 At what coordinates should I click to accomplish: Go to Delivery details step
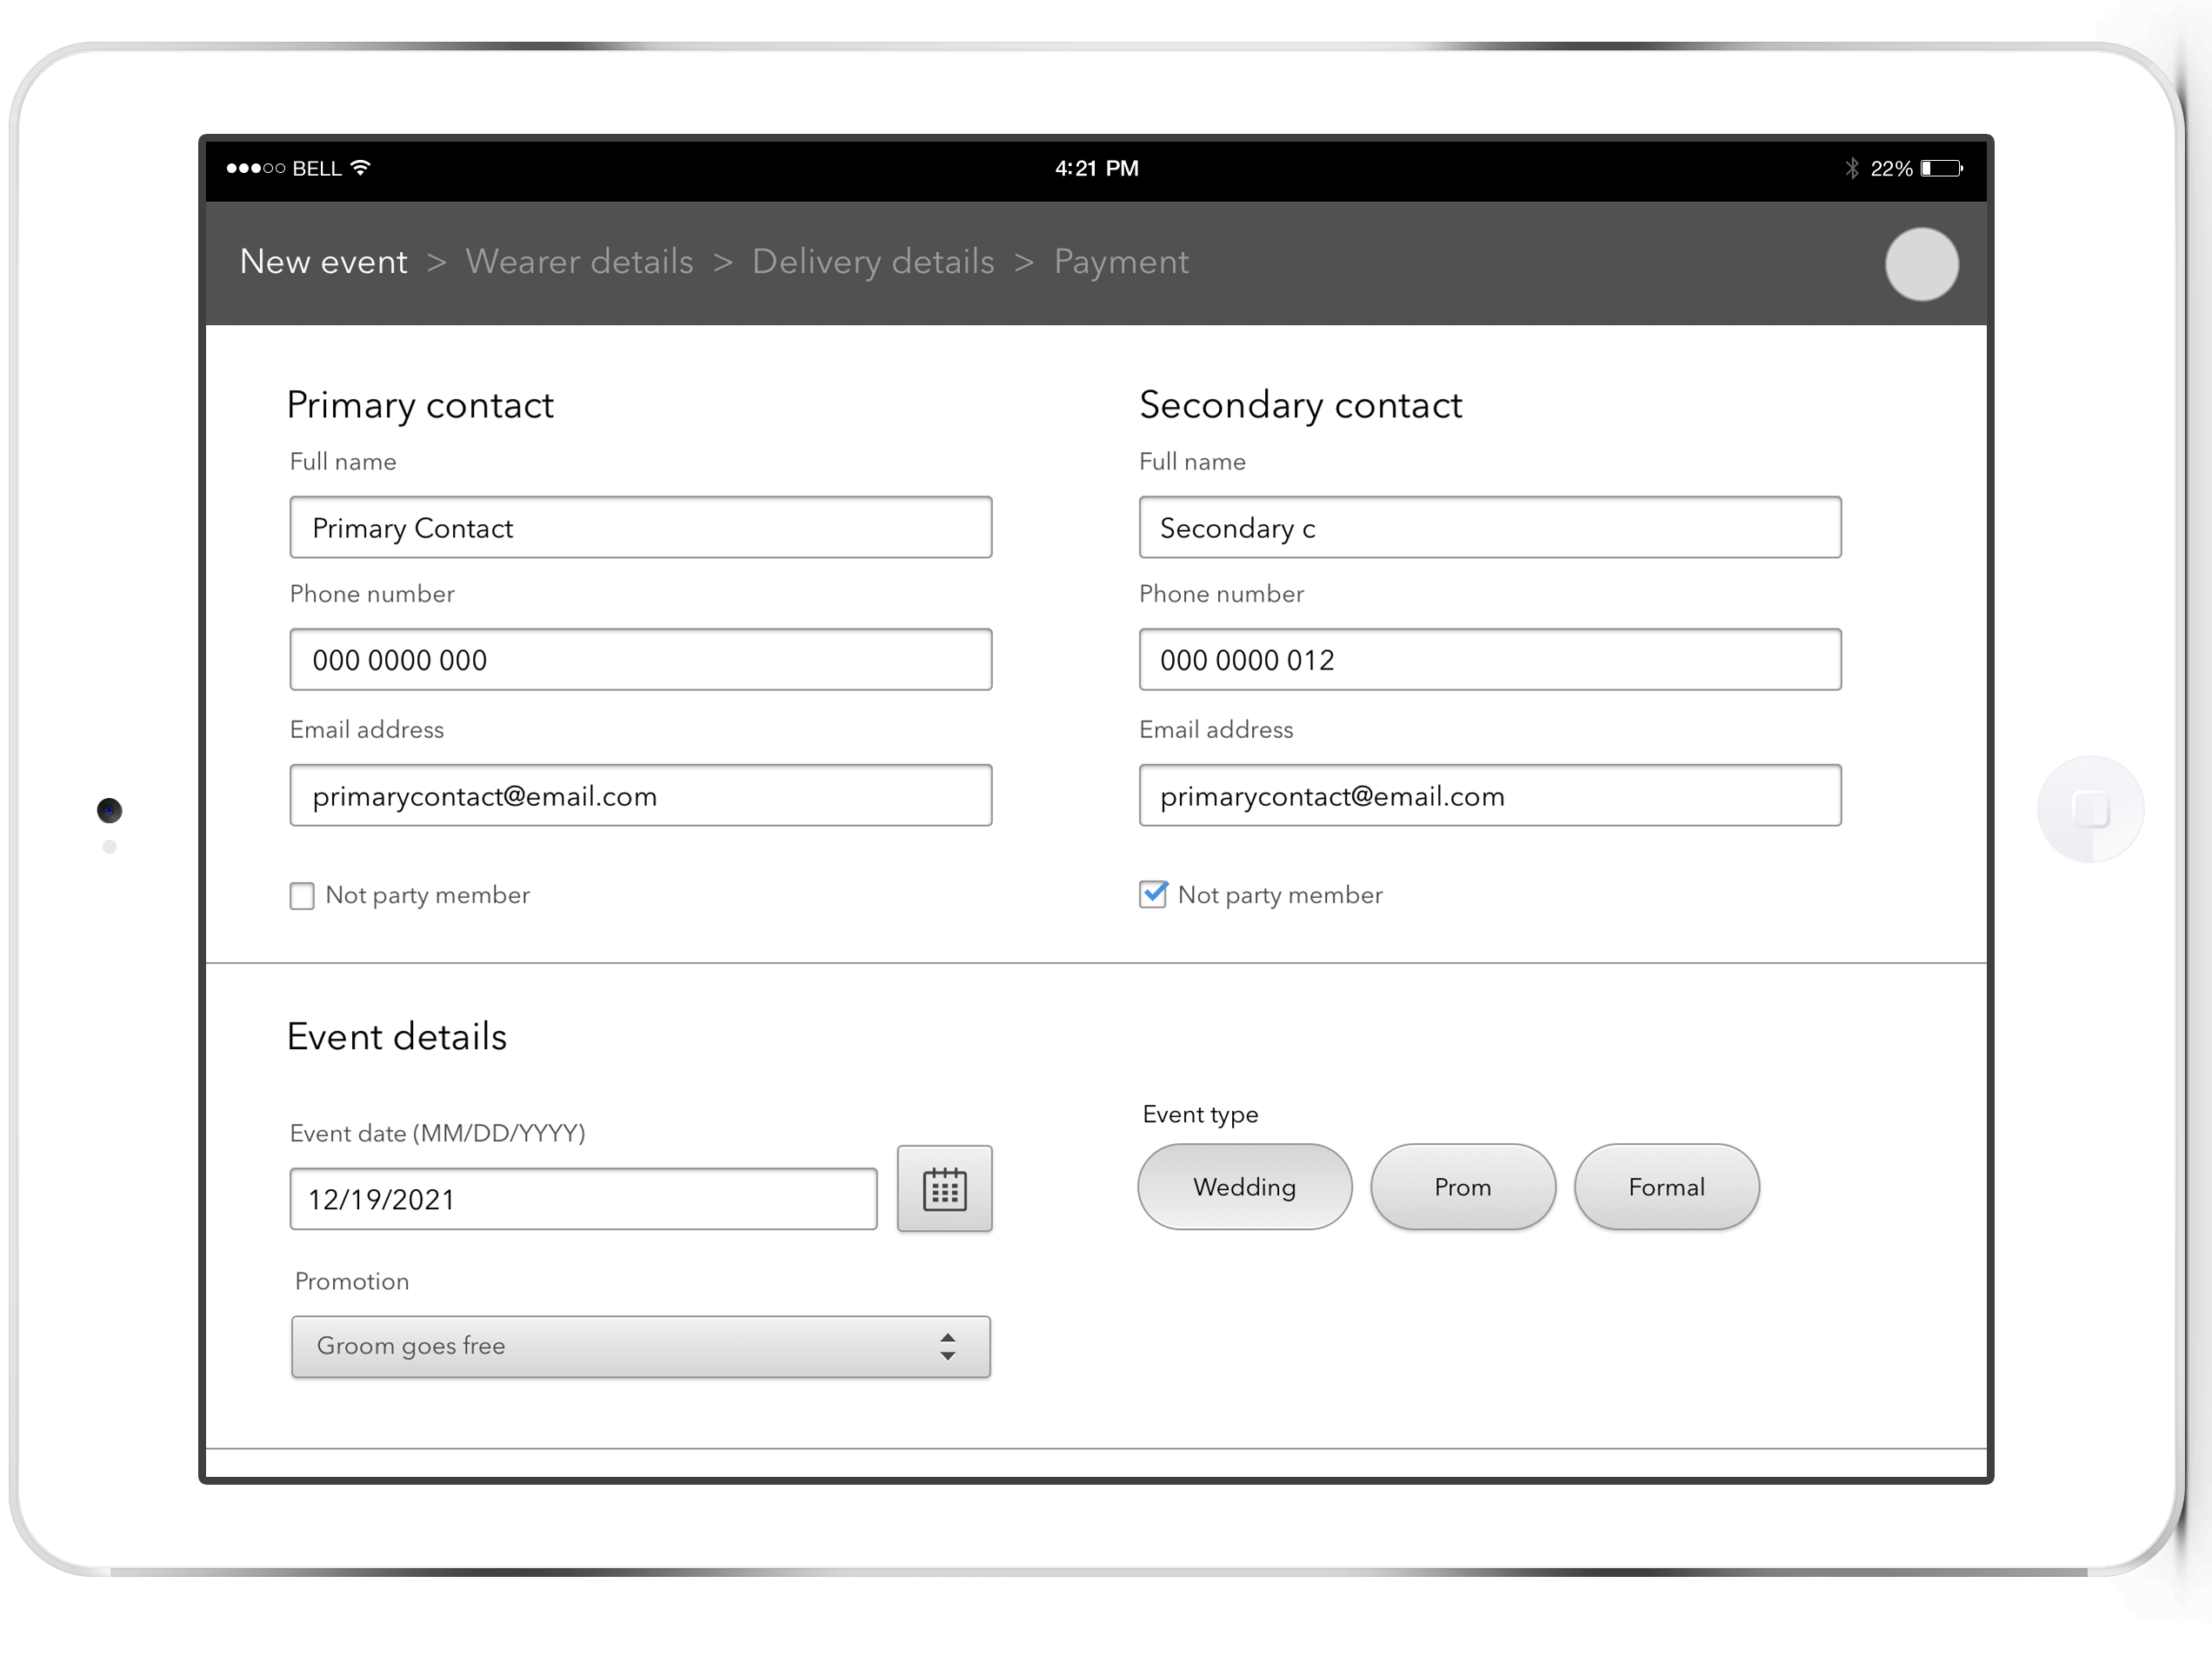click(x=873, y=262)
